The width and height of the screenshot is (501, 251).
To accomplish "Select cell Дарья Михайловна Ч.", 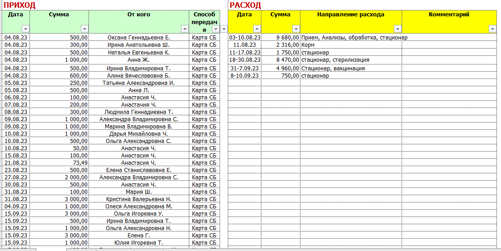I will tap(139, 133).
